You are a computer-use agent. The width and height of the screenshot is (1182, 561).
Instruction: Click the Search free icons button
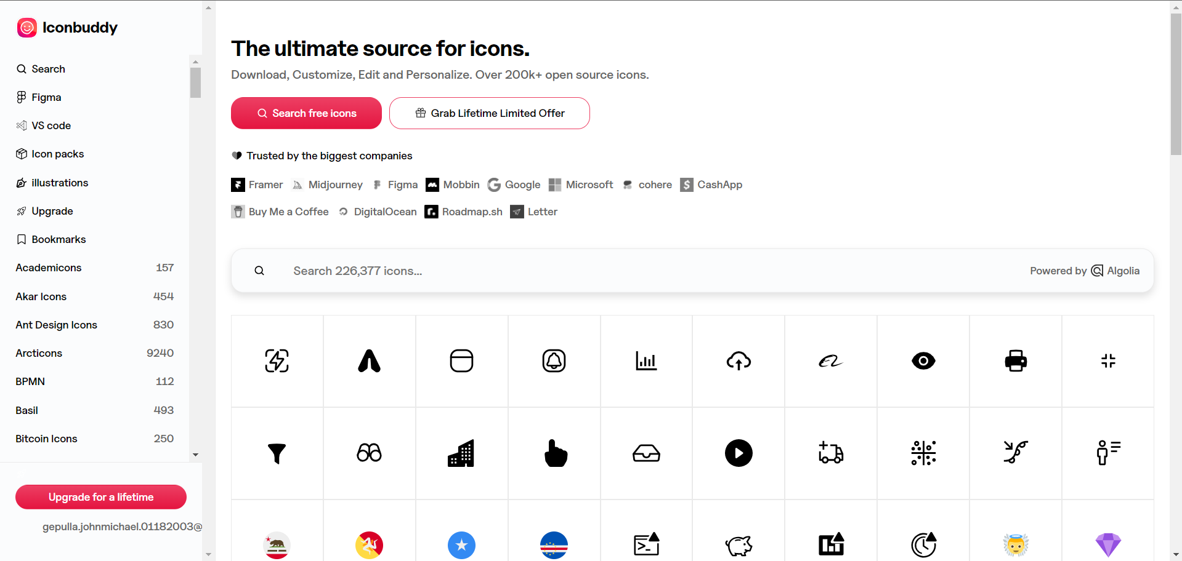point(306,113)
